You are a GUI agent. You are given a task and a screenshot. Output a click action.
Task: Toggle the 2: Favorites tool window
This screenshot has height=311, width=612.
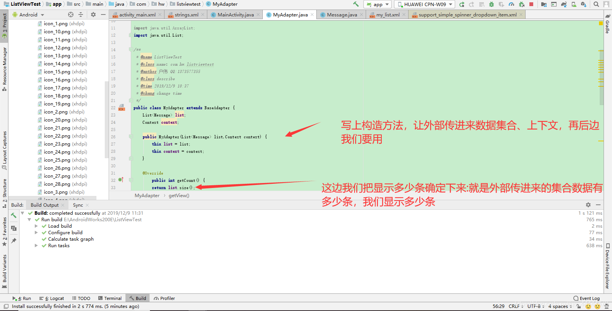(x=4, y=232)
